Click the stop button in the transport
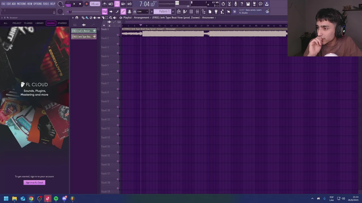This screenshot has width=362, height=203. point(80,4)
